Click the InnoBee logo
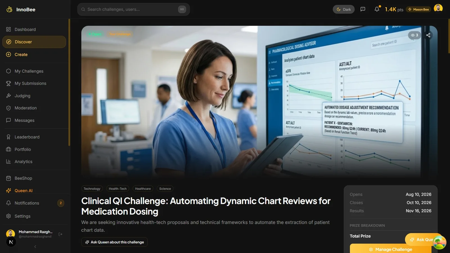Screen dimensions: 450x253 21,10
